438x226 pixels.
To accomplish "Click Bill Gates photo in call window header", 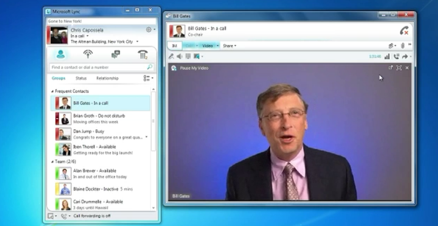I will [x=179, y=31].
